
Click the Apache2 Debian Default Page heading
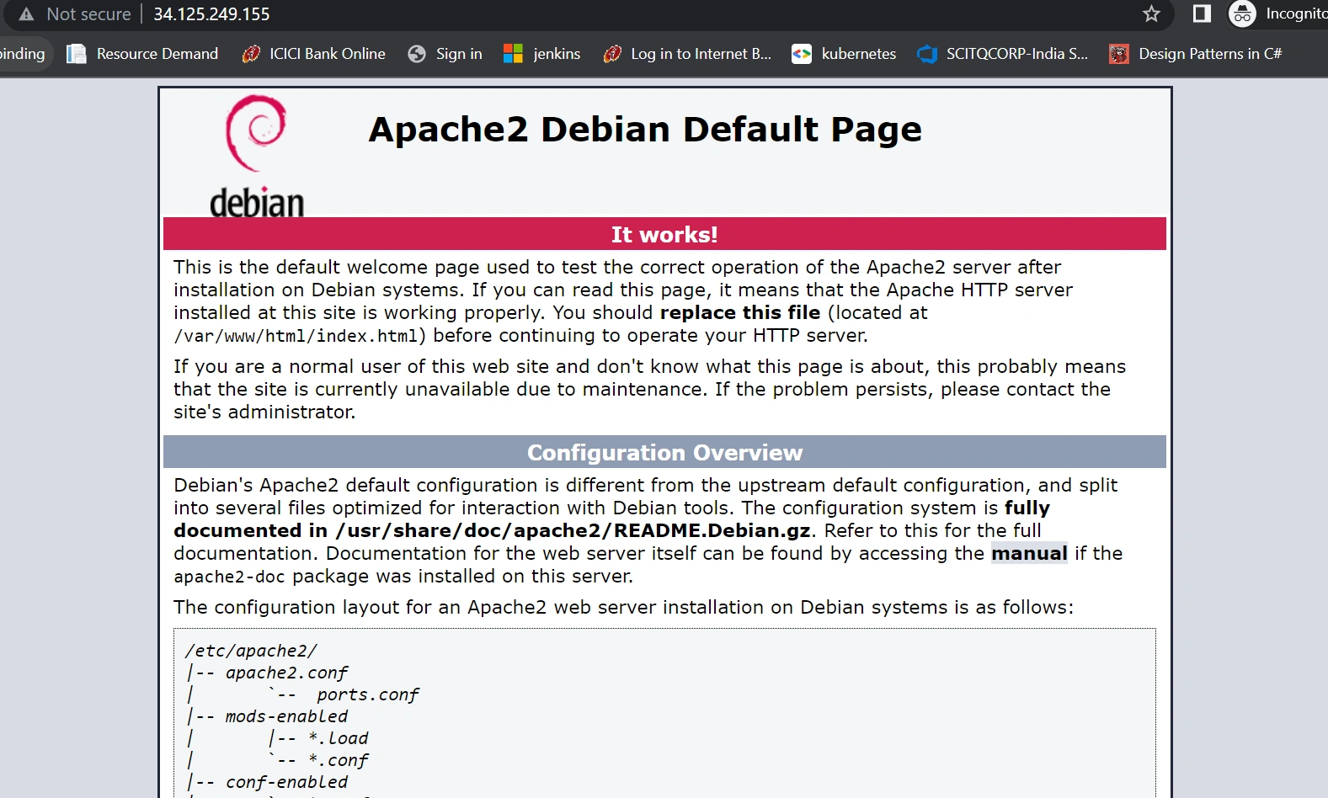point(645,130)
